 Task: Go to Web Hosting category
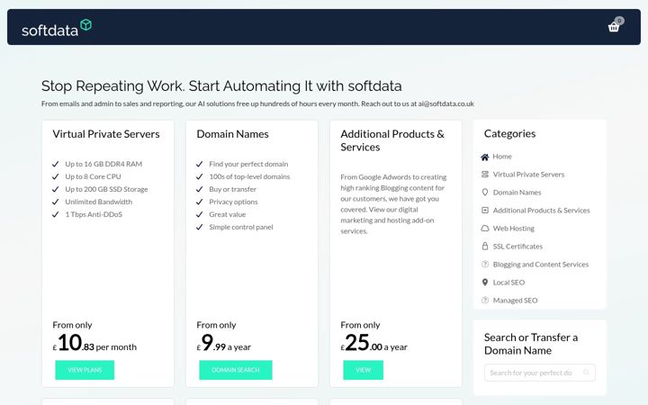pos(513,228)
